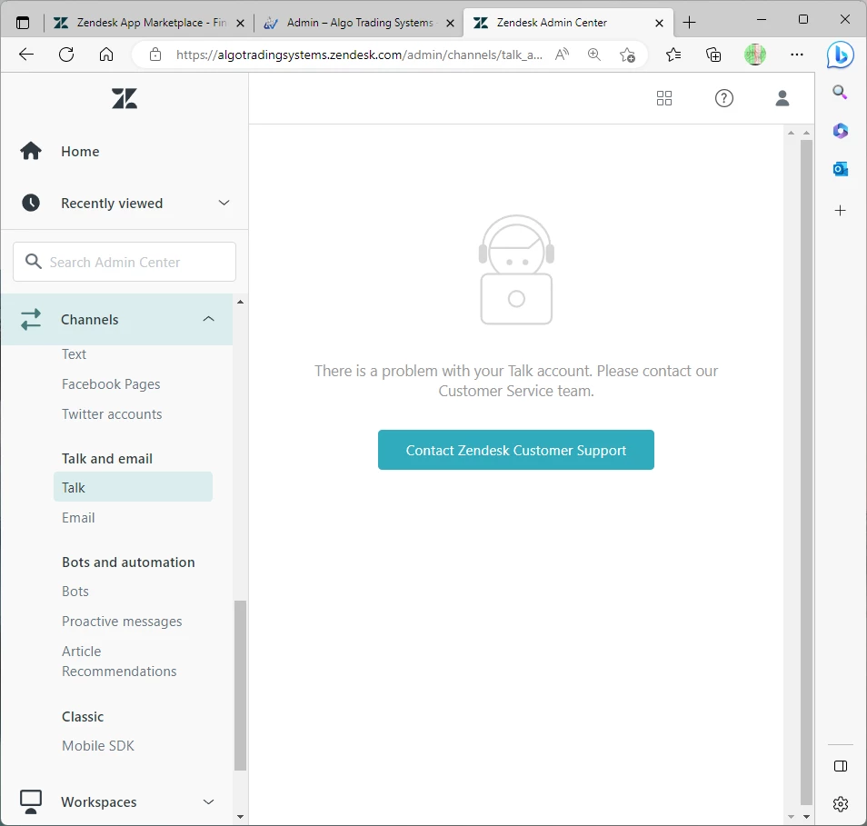Click the browser profile avatar
This screenshot has height=826, width=867.
pos(754,55)
